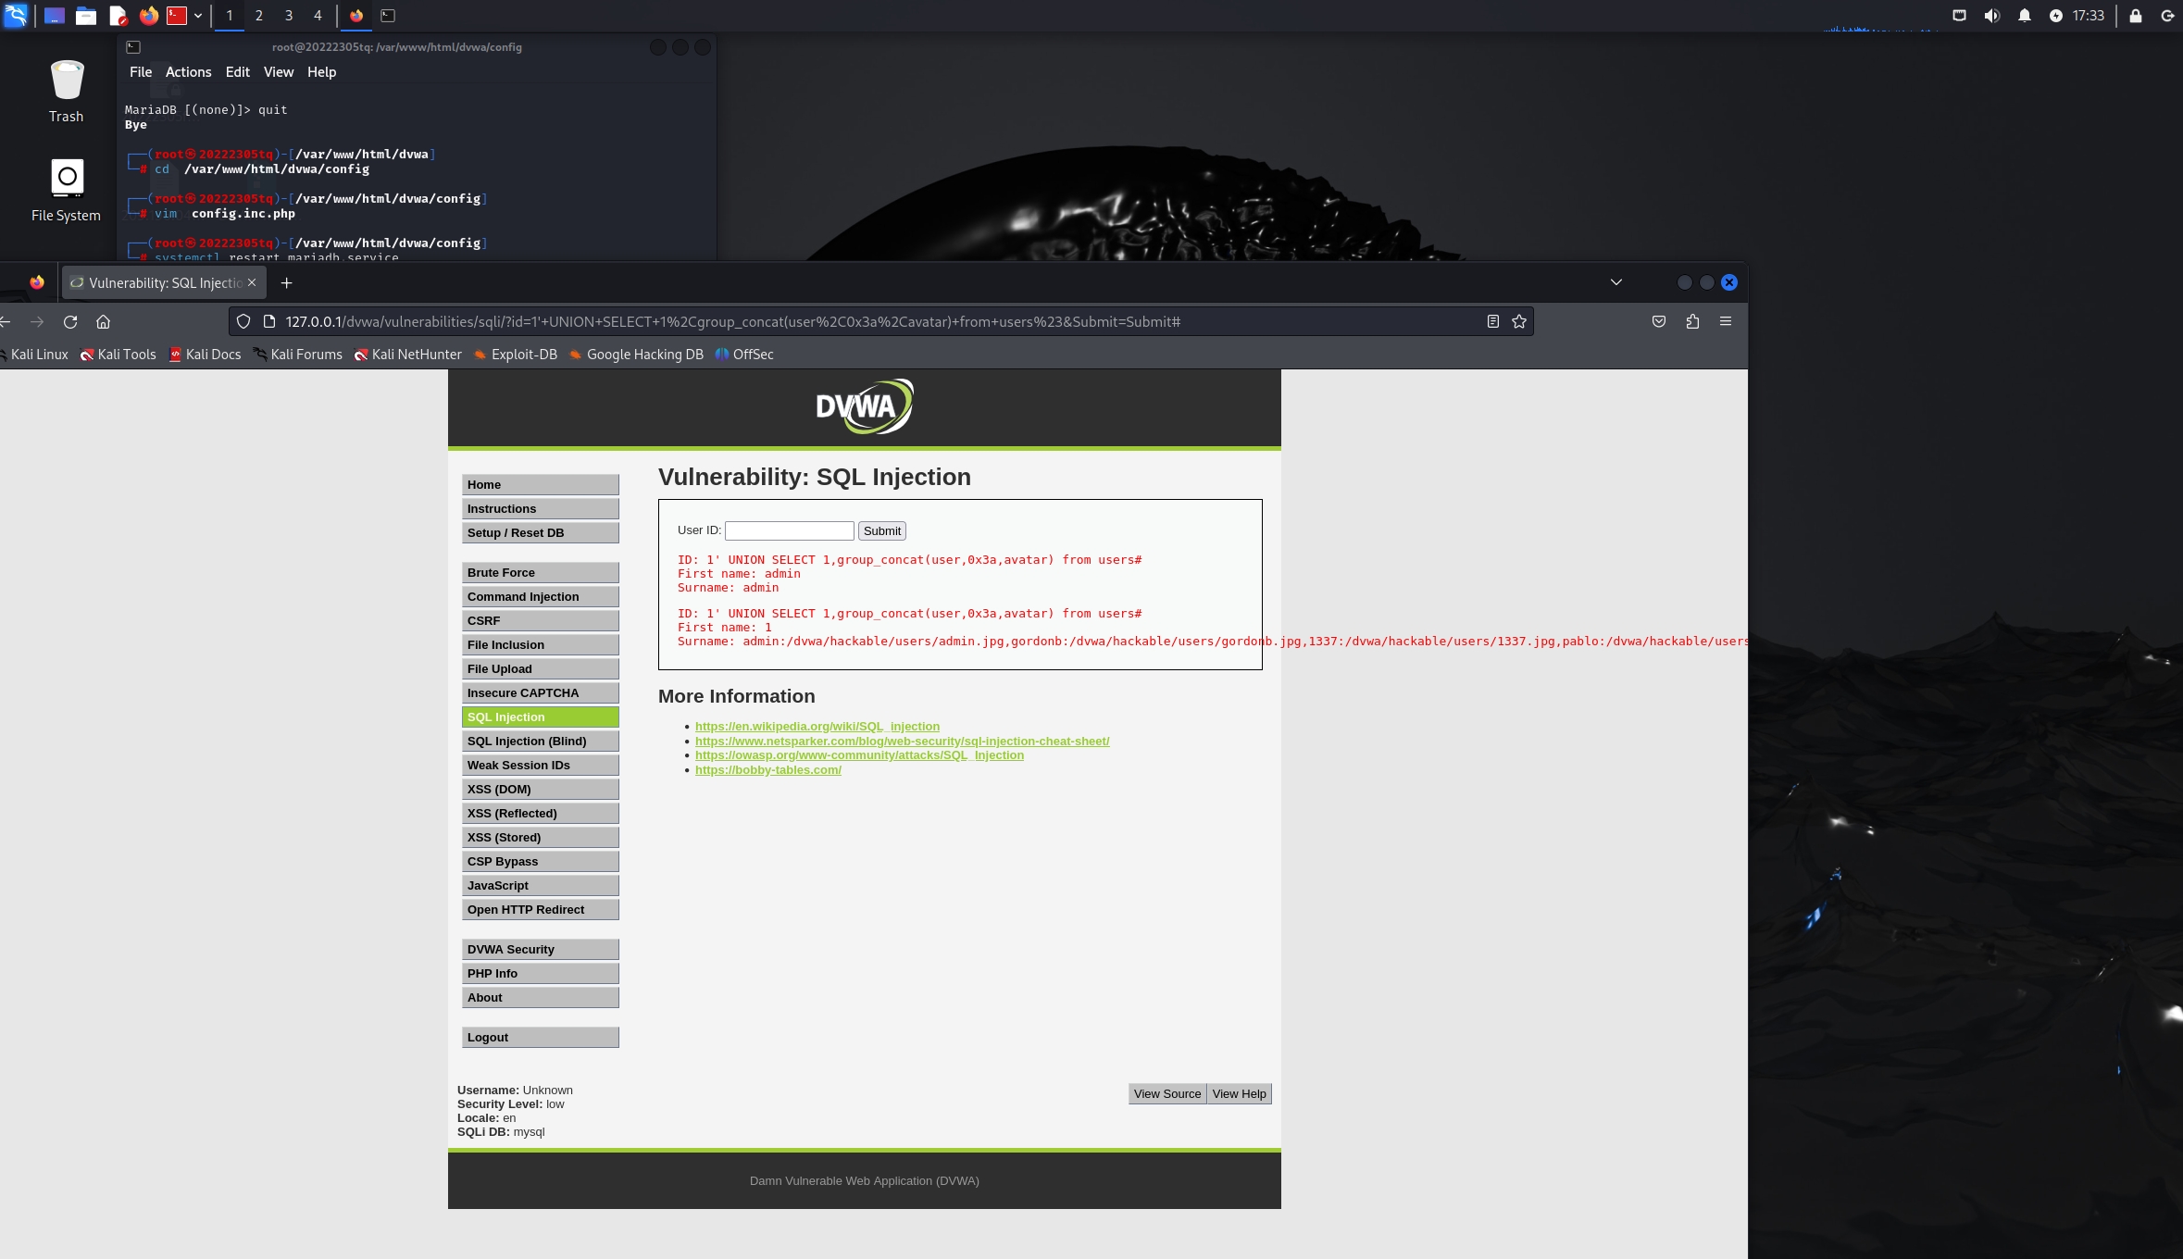
Task: Click the Submit button
Action: point(882,530)
